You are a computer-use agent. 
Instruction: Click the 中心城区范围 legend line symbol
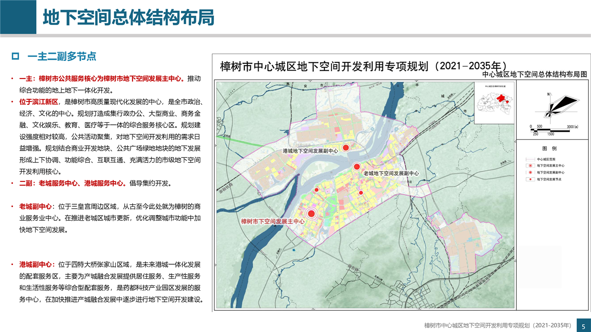pyautogui.click(x=531, y=159)
